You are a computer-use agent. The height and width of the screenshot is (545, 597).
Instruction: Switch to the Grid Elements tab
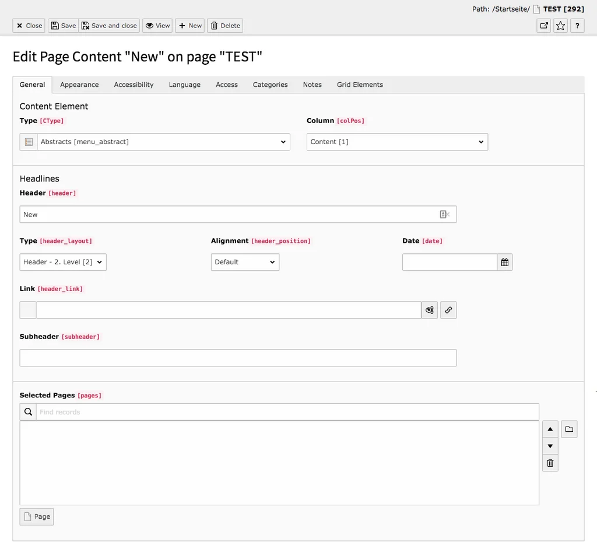[359, 85]
